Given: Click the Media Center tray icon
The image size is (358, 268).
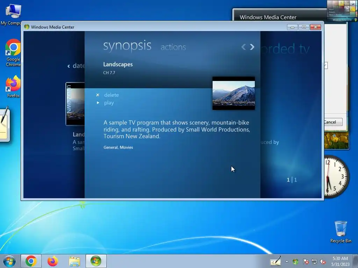Looking at the screenshot, I should click(295, 262).
